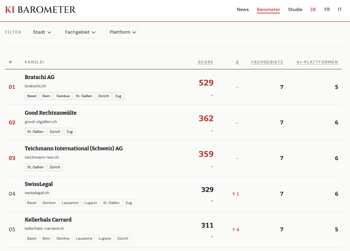Expand score details under 311
Viewport: 350px width, 251px height.
click(x=212, y=237)
